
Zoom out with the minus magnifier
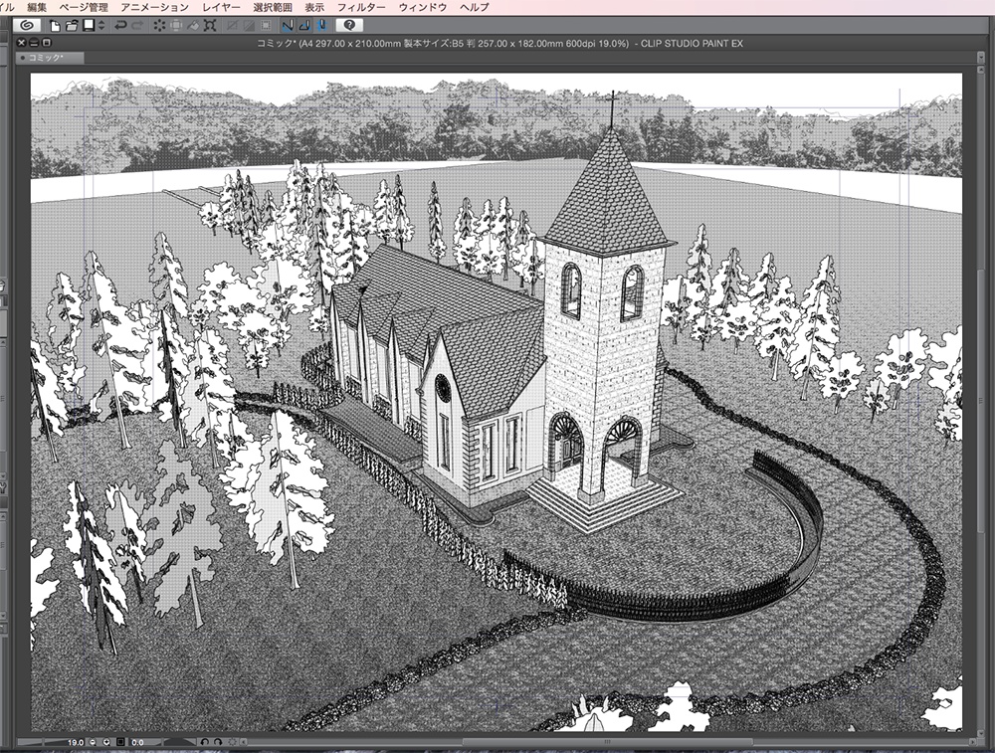93,742
